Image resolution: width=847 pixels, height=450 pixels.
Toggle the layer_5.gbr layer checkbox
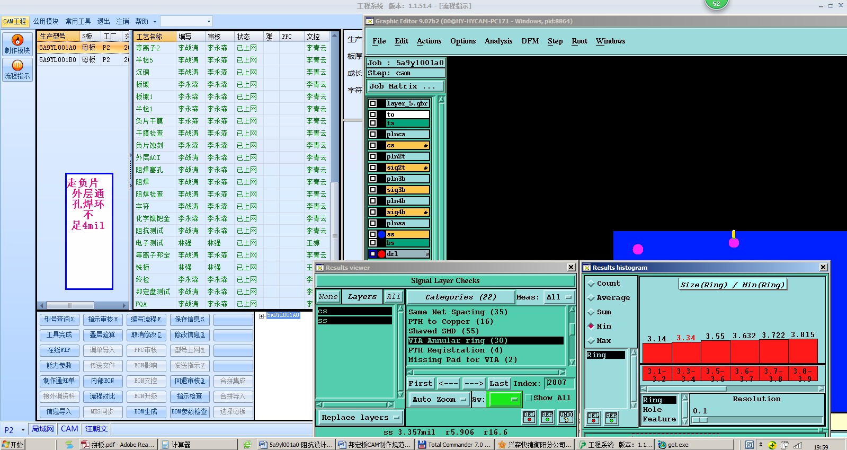[373, 103]
